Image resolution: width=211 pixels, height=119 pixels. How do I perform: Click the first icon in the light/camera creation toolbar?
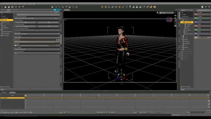pos(52,7)
